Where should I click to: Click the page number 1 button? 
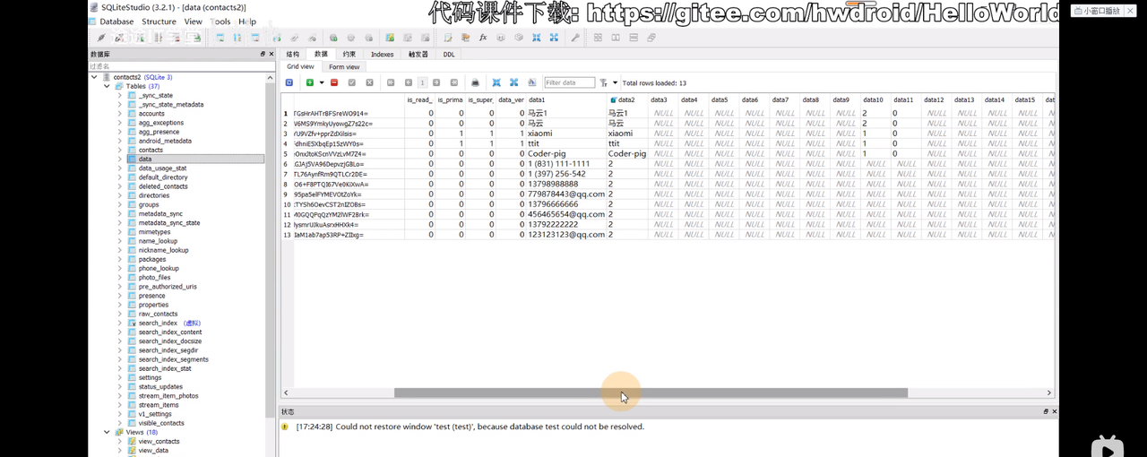click(422, 82)
